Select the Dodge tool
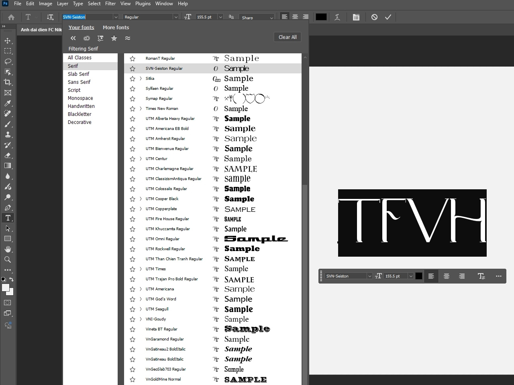The image size is (514, 385). click(x=8, y=197)
